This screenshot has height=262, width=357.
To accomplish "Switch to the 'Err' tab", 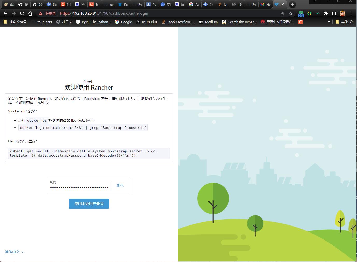I will pyautogui.click(x=95, y=4).
